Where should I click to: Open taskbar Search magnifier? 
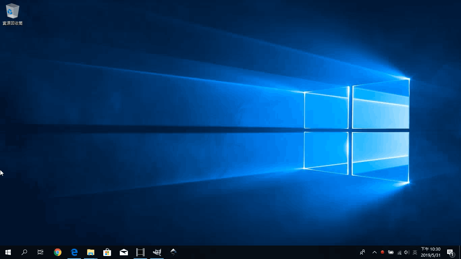tap(24, 252)
